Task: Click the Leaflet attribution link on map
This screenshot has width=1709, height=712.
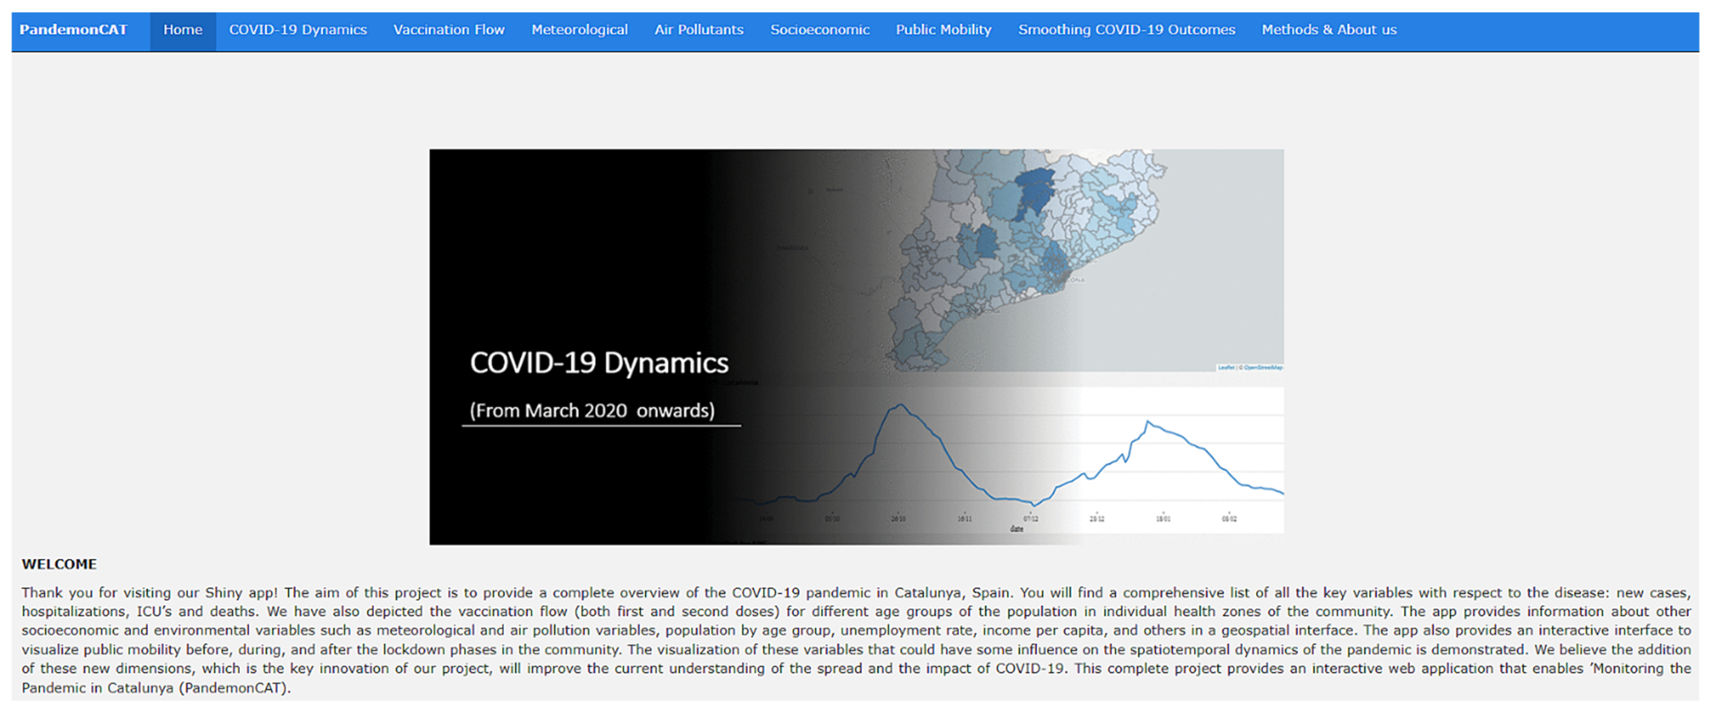Action: click(x=1225, y=367)
